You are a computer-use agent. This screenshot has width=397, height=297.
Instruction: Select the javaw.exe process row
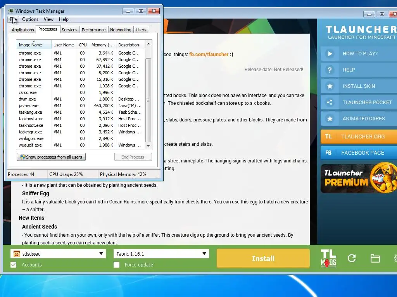pyautogui.click(x=81, y=106)
